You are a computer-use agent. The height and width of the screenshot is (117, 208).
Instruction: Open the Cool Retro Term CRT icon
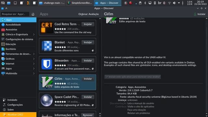(47, 28)
